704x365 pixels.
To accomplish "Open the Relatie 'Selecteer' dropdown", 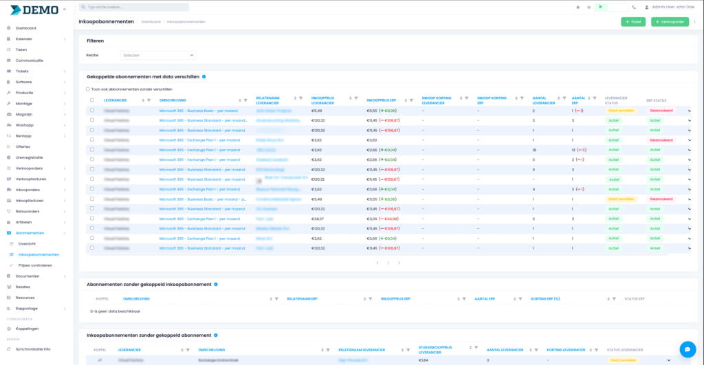I will coord(158,55).
